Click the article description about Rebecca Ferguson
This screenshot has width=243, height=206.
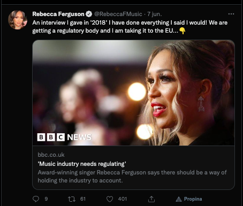point(132,177)
